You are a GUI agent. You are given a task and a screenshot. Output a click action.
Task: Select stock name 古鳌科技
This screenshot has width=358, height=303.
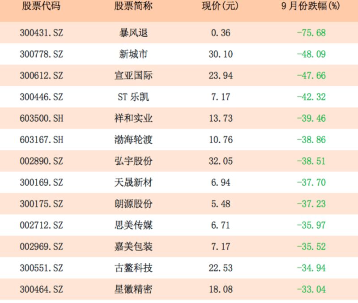pos(133,268)
